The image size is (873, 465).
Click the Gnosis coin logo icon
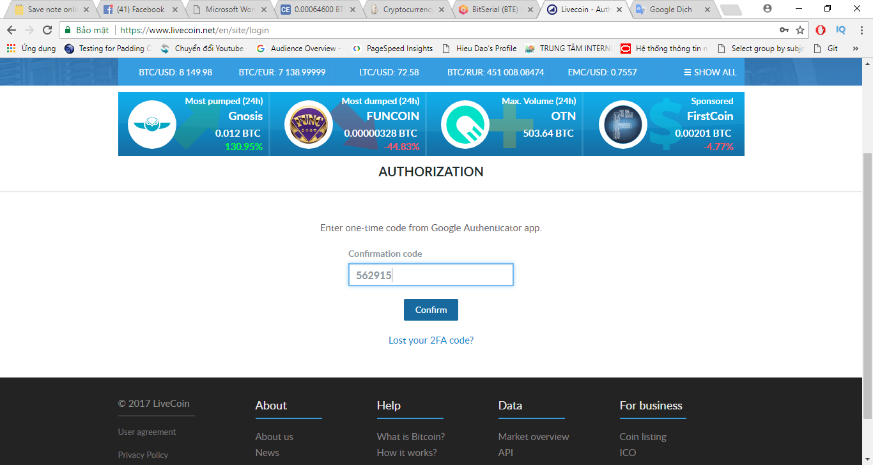click(x=151, y=125)
